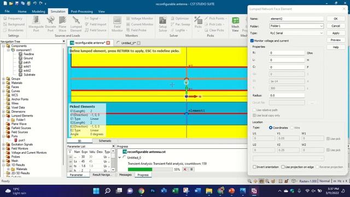The width and height of the screenshot is (350, 197).
Task: Click the Optimizer item in Solver group
Action: [x=180, y=18]
